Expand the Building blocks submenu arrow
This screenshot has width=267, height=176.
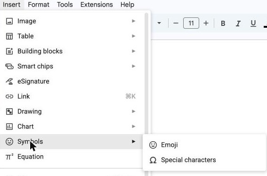tap(134, 51)
